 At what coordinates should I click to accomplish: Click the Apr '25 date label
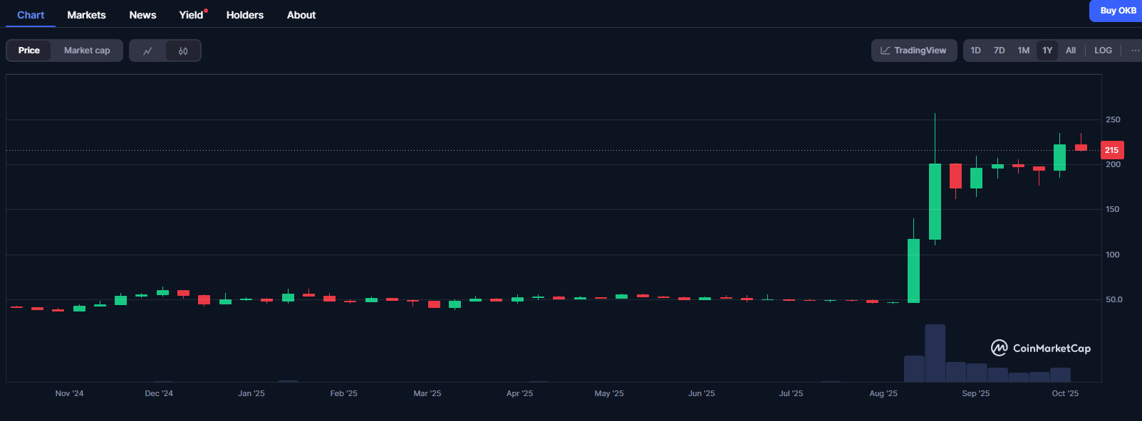(x=520, y=393)
